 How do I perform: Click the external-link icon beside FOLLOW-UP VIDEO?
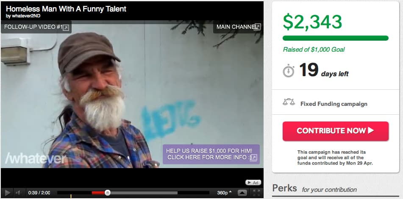click(66, 28)
